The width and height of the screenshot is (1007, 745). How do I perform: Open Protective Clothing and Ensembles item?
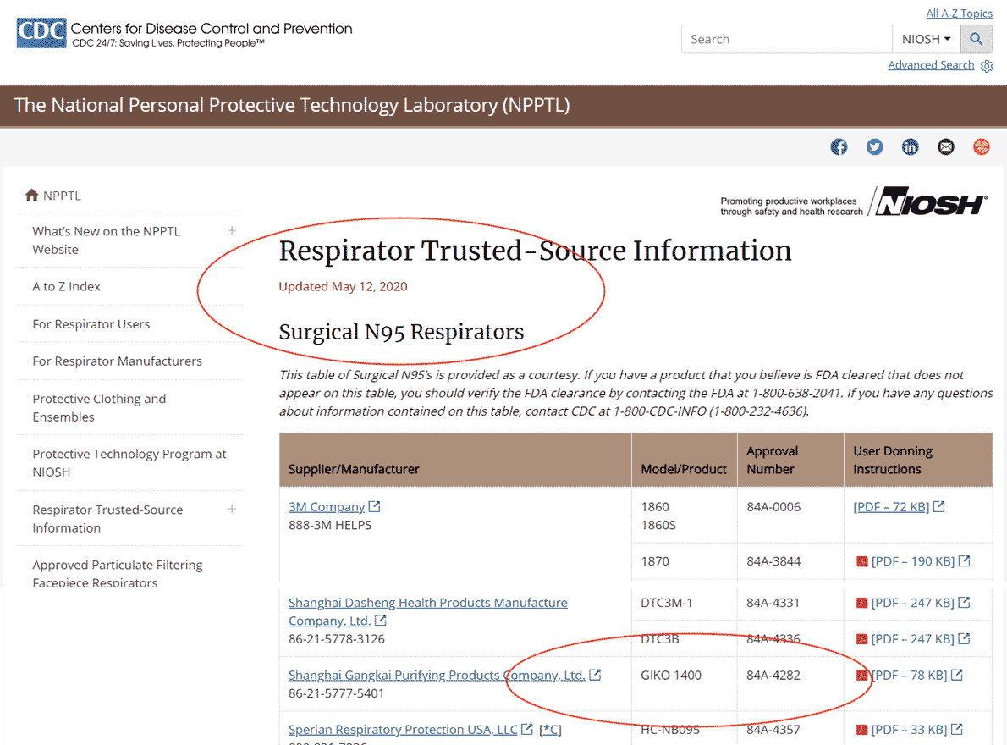coord(99,408)
